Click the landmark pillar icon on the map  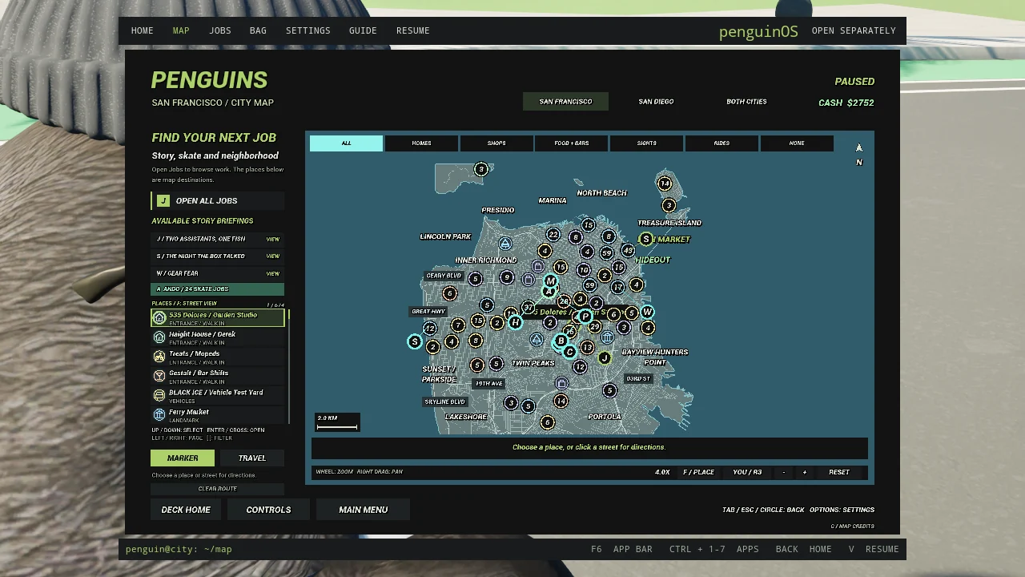tap(607, 337)
